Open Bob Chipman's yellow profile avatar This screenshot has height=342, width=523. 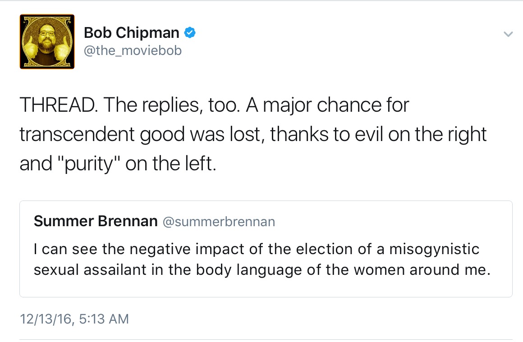pos(47,41)
